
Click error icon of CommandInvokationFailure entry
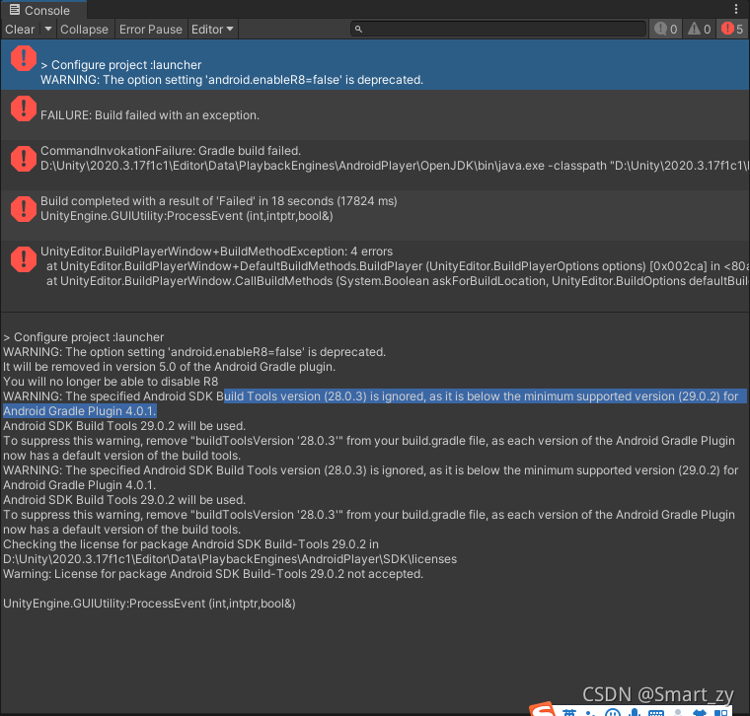pos(24,159)
